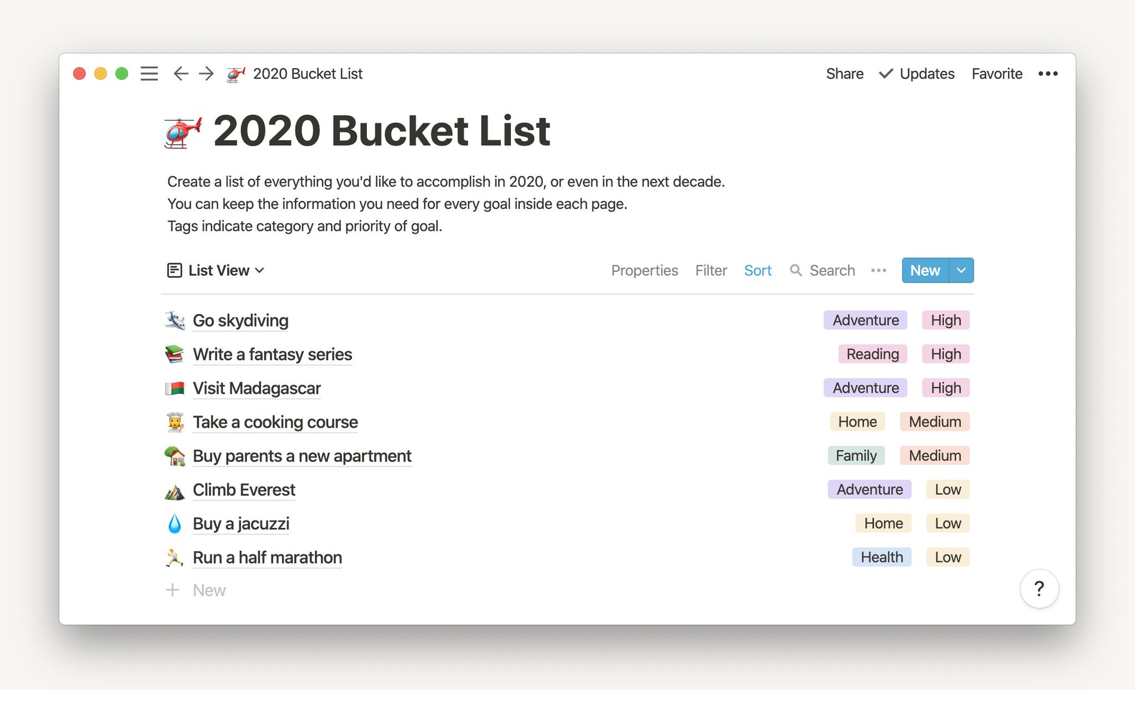The height and width of the screenshot is (703, 1135).
Task: Click the search magnifier icon
Action: [796, 270]
